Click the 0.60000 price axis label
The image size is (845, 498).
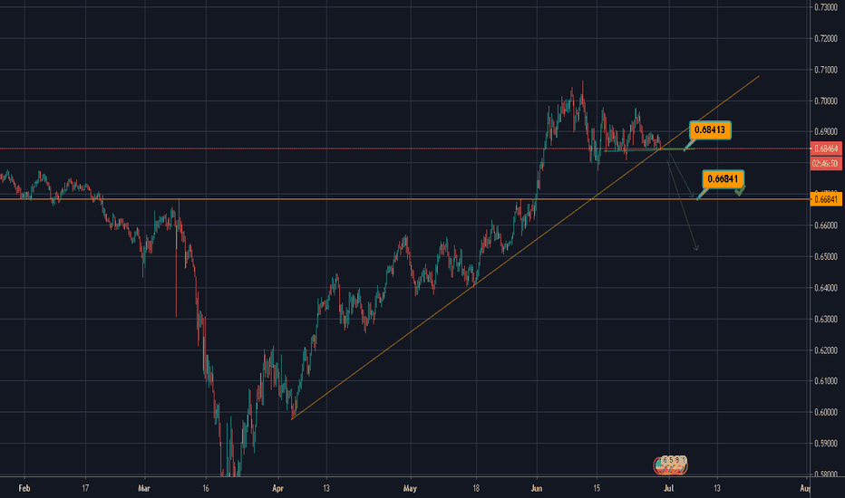(x=826, y=412)
